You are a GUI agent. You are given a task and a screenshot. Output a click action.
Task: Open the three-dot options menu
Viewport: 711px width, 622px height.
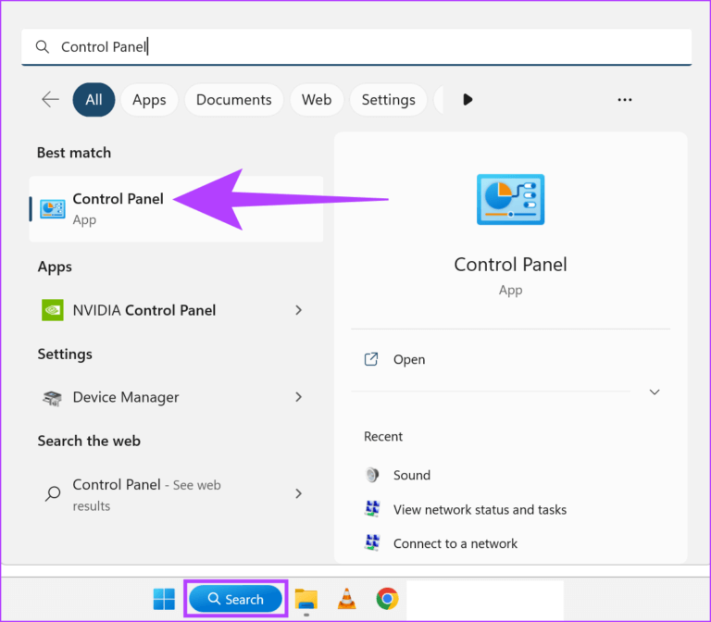tap(624, 100)
